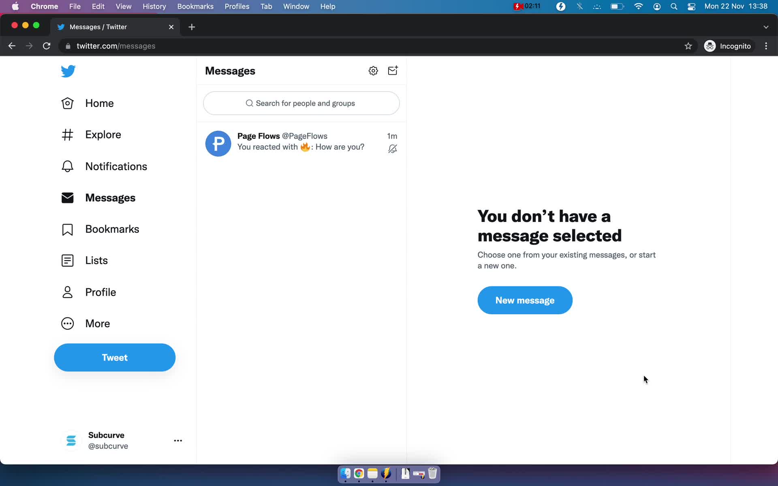Click the address bar URL
778x486 pixels.
(x=116, y=46)
